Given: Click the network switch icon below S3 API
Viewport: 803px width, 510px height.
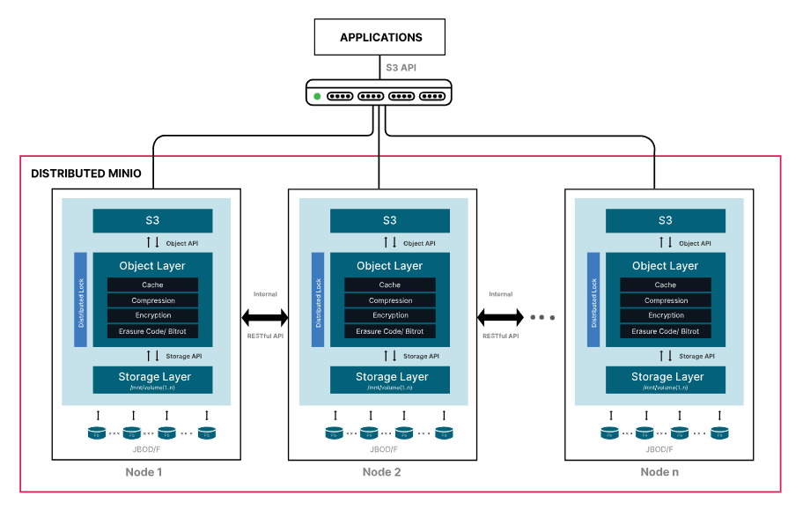Looking at the screenshot, I should (379, 92).
